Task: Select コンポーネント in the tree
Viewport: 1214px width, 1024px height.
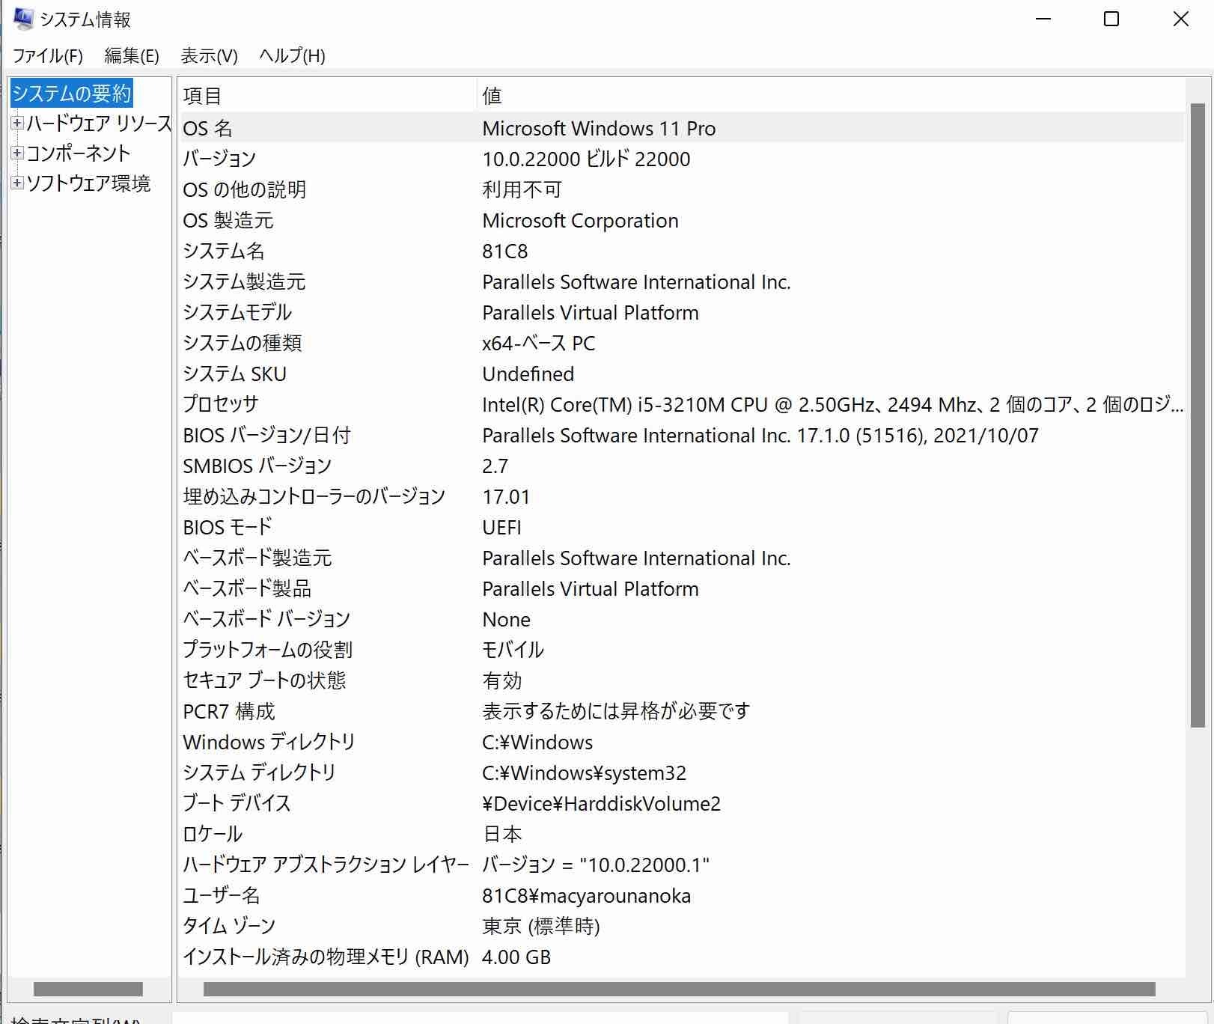Action: pos(79,153)
